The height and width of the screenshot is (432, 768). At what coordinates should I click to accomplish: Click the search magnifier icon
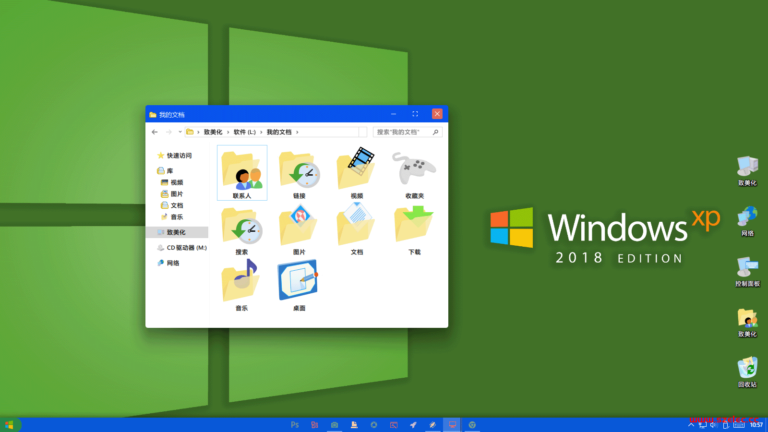click(436, 132)
